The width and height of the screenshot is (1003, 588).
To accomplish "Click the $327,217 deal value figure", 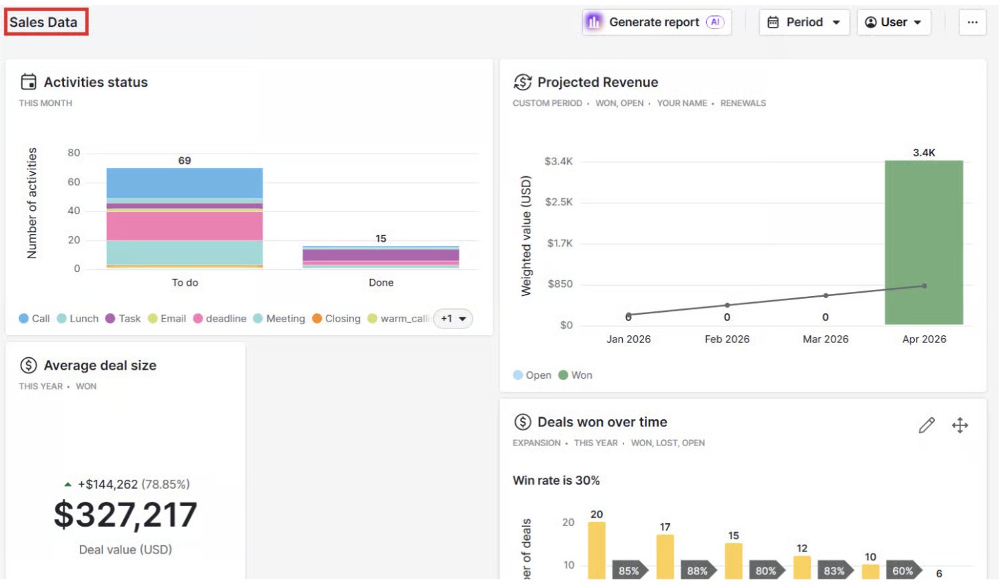I will [125, 515].
